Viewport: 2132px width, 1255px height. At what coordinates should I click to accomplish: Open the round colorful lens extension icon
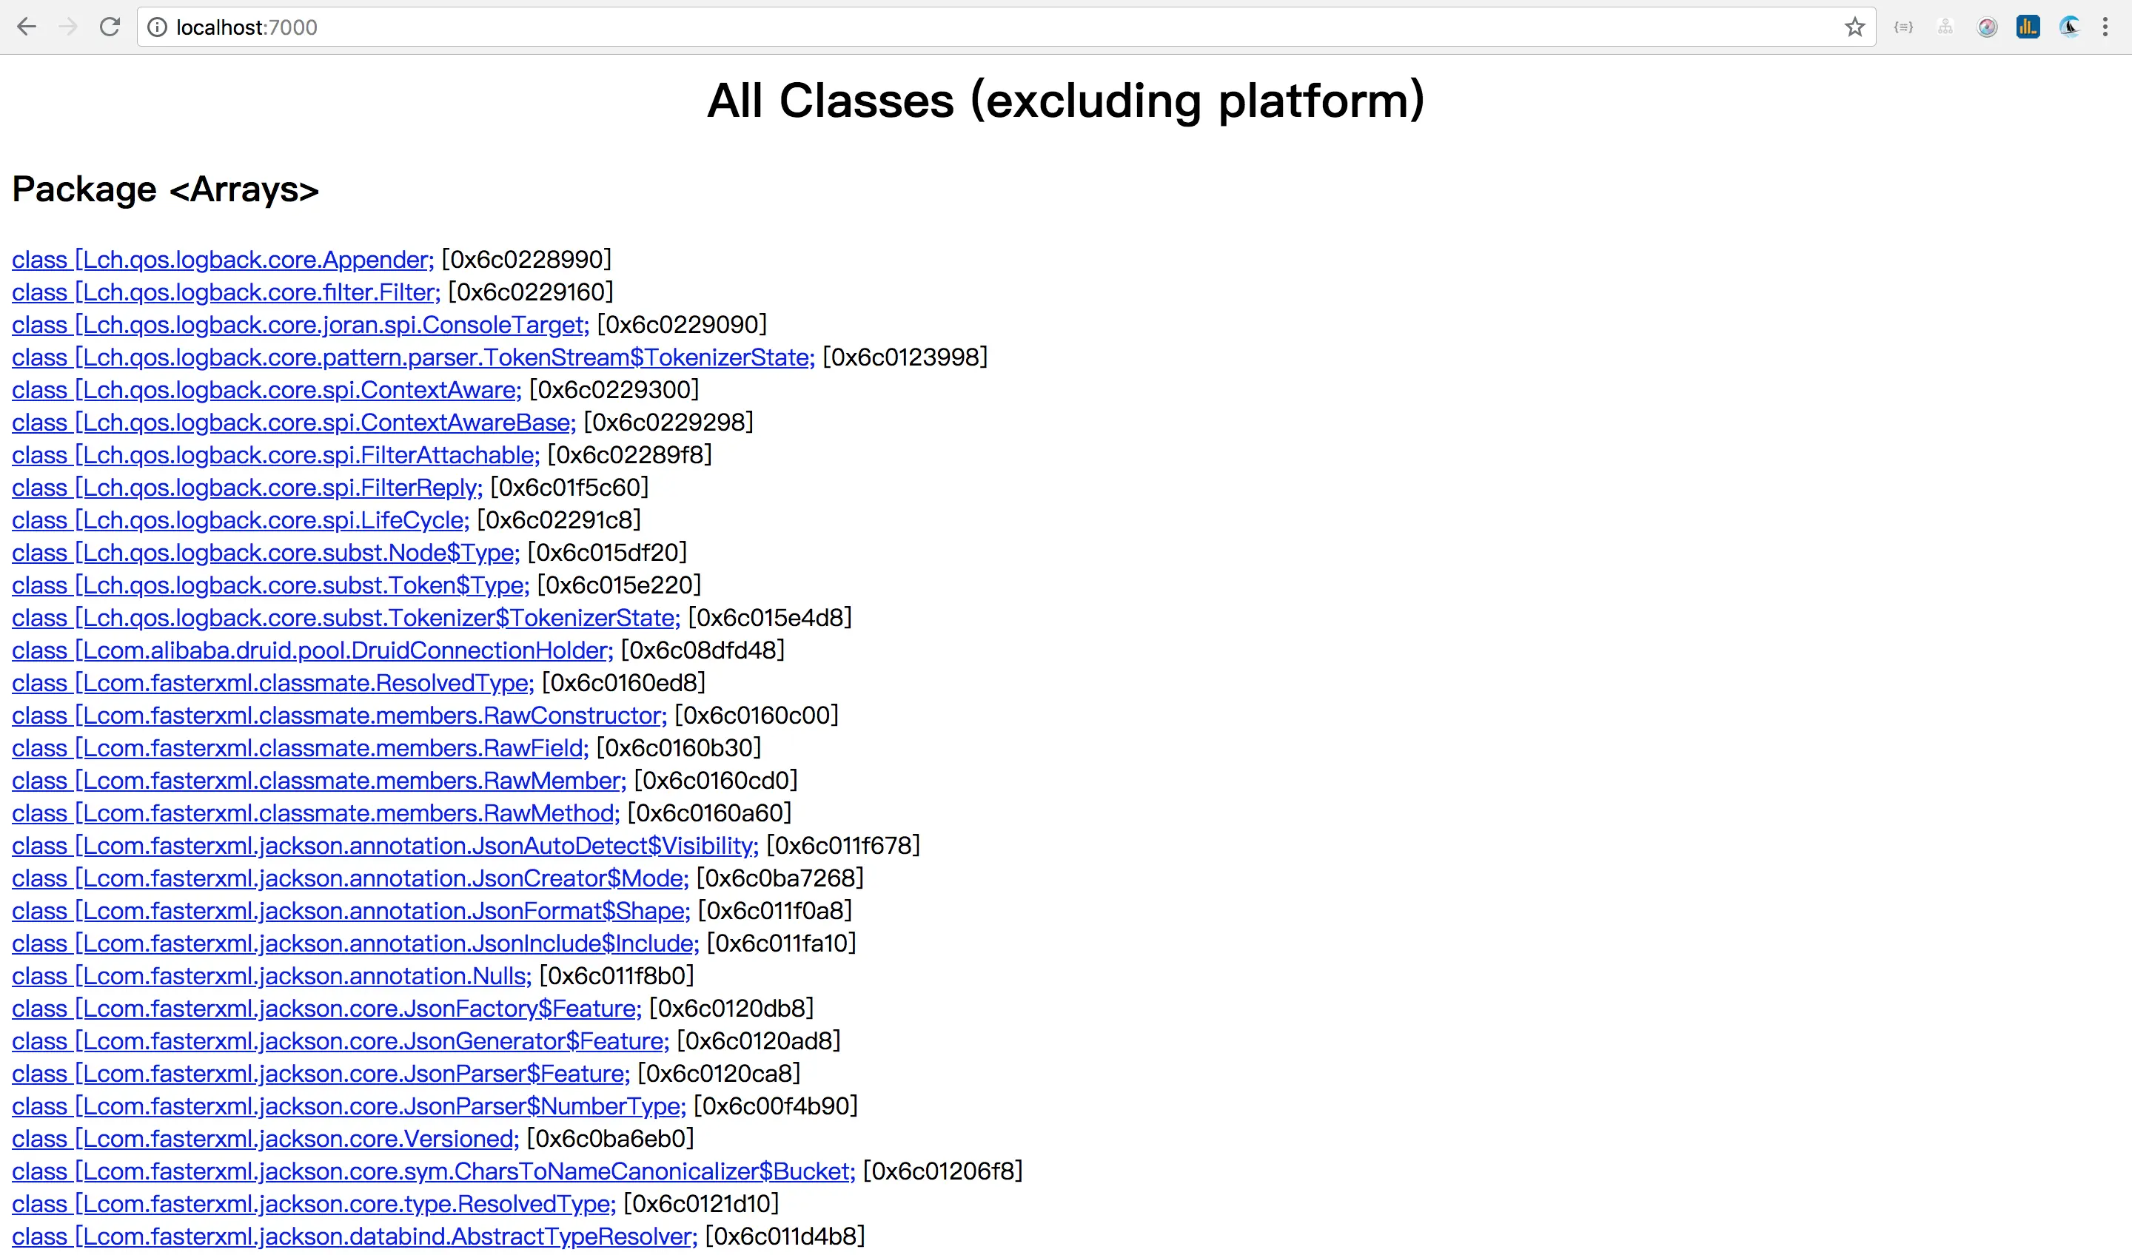point(1986,27)
